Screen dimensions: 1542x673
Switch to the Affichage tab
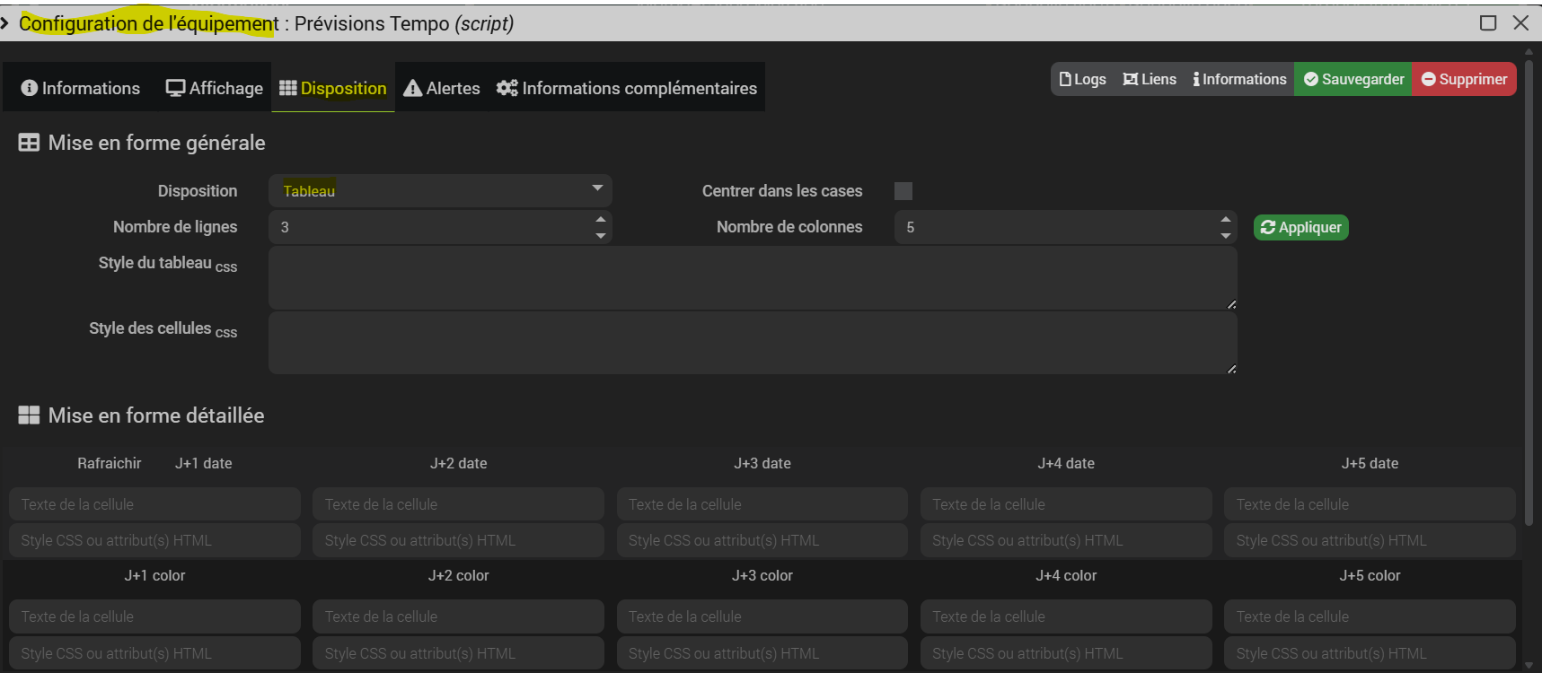(215, 88)
